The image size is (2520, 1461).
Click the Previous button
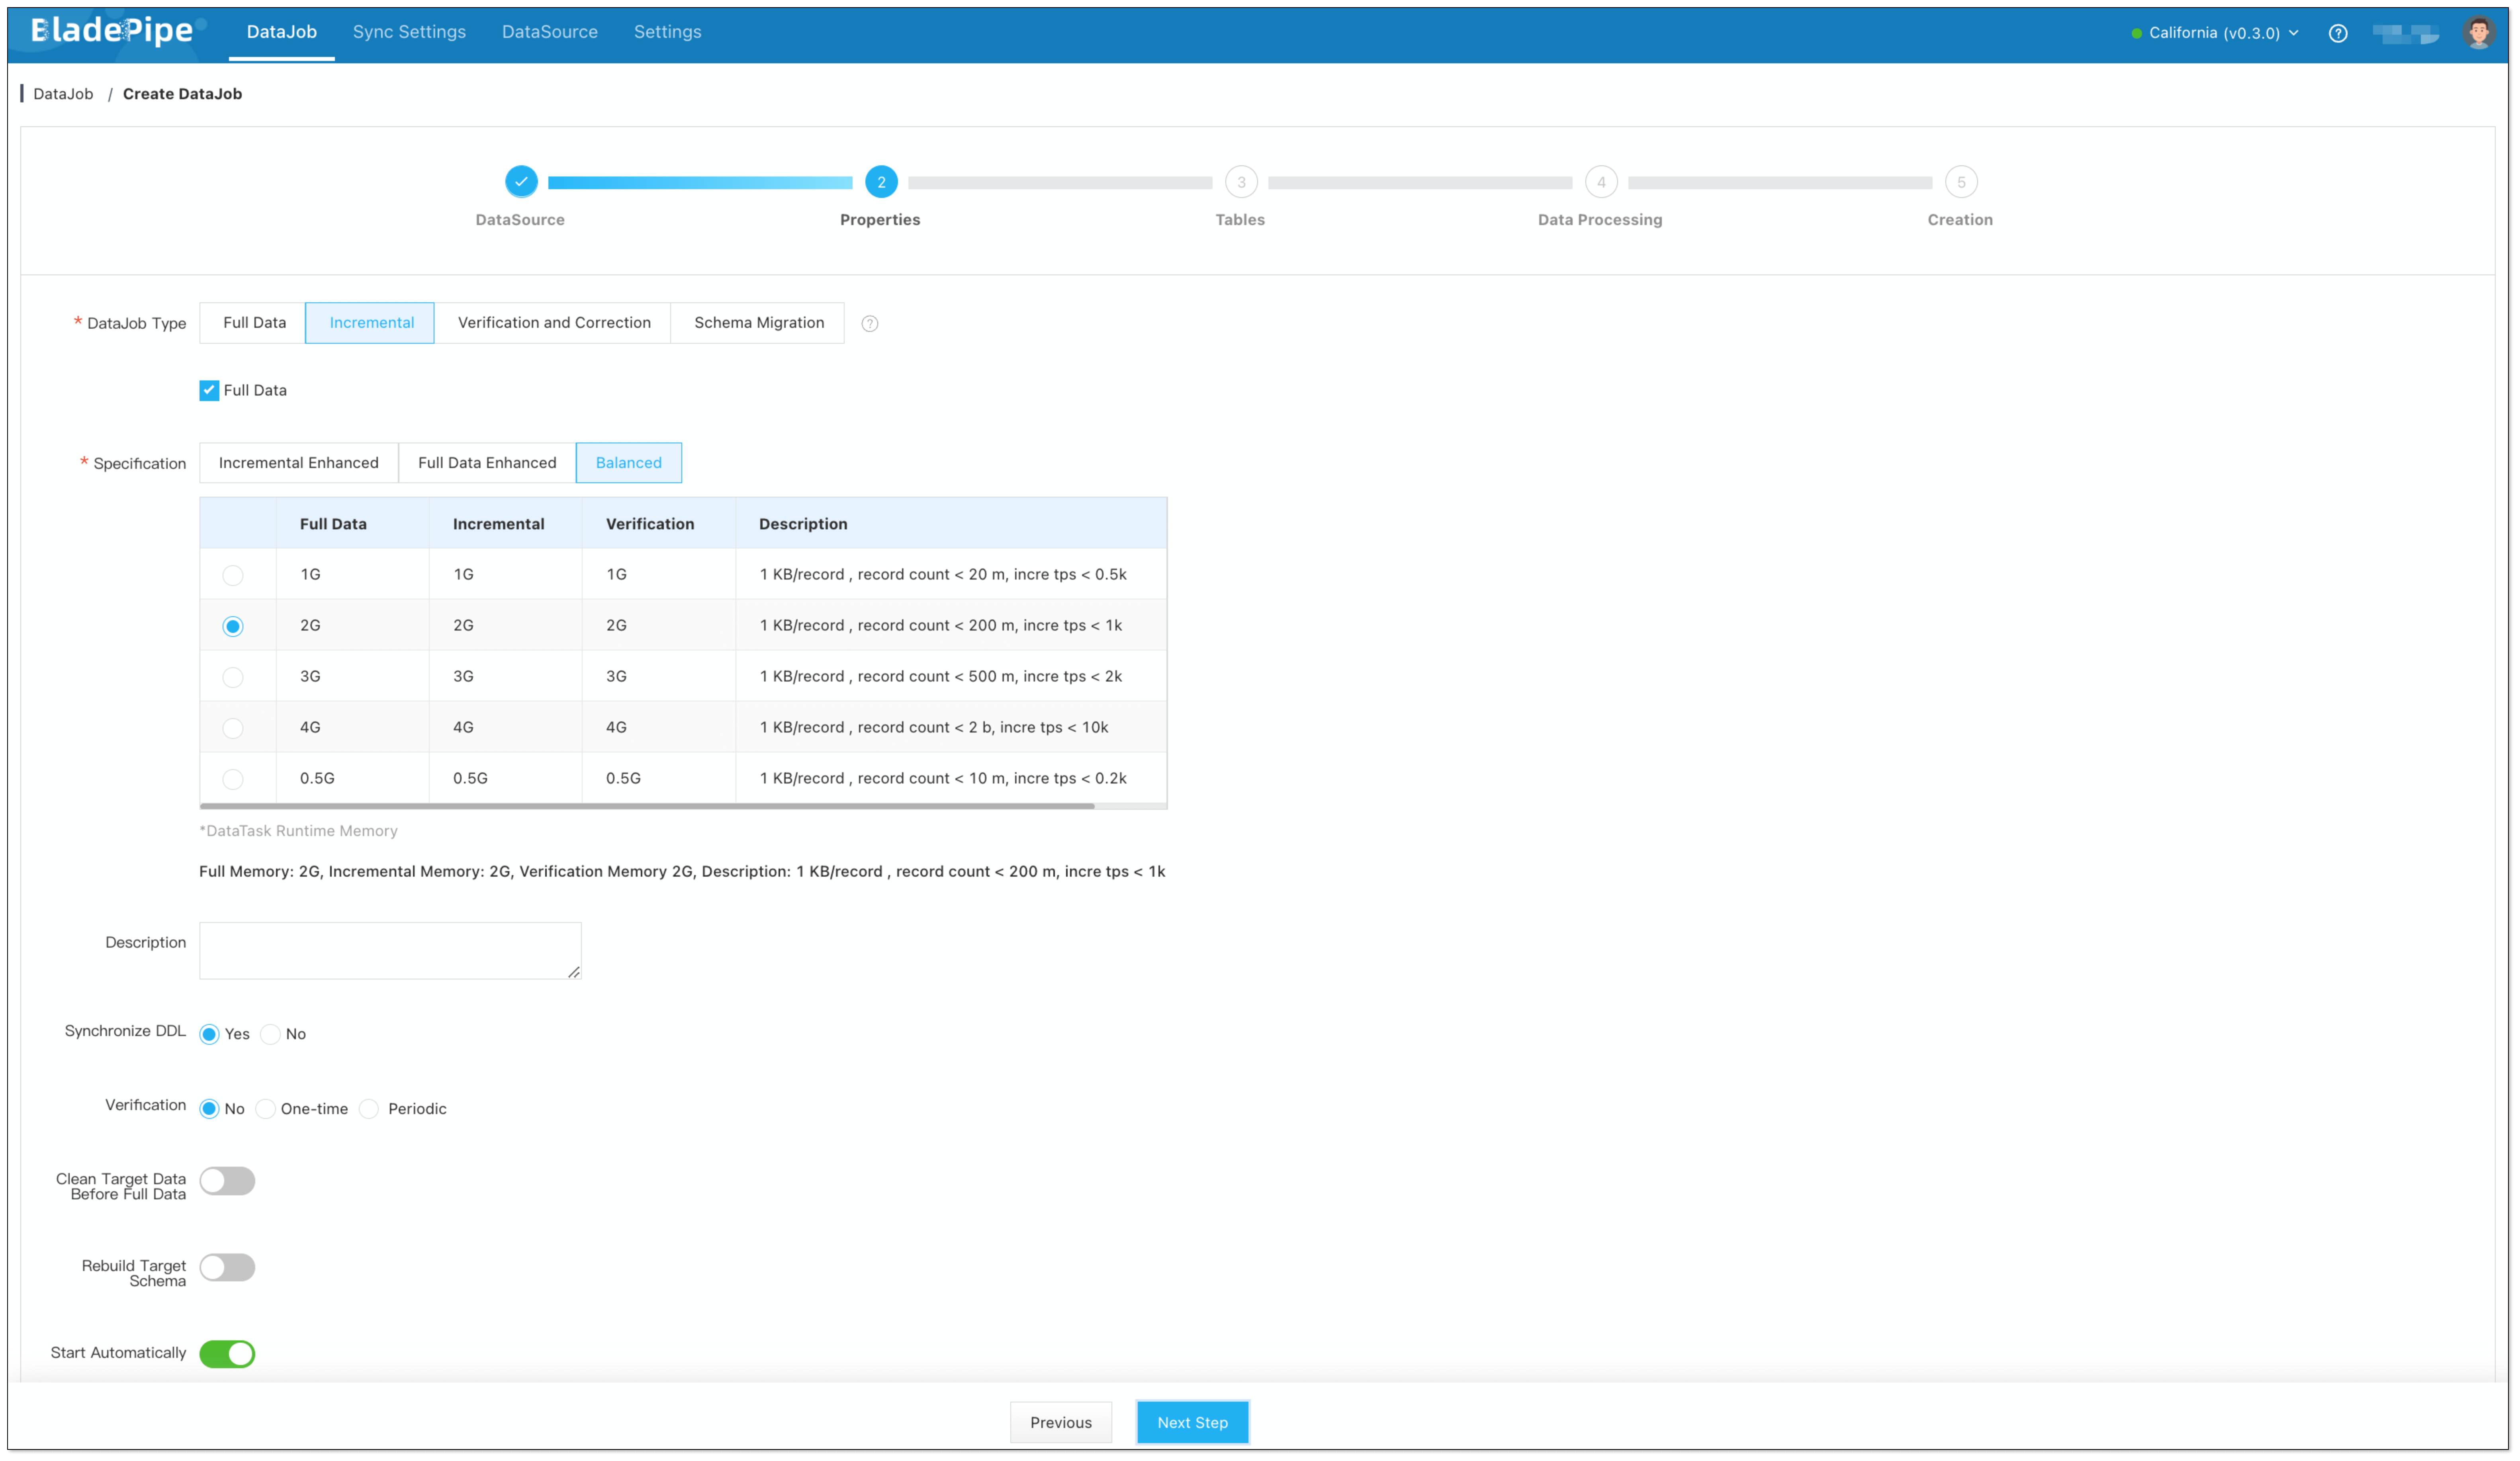1060,1422
